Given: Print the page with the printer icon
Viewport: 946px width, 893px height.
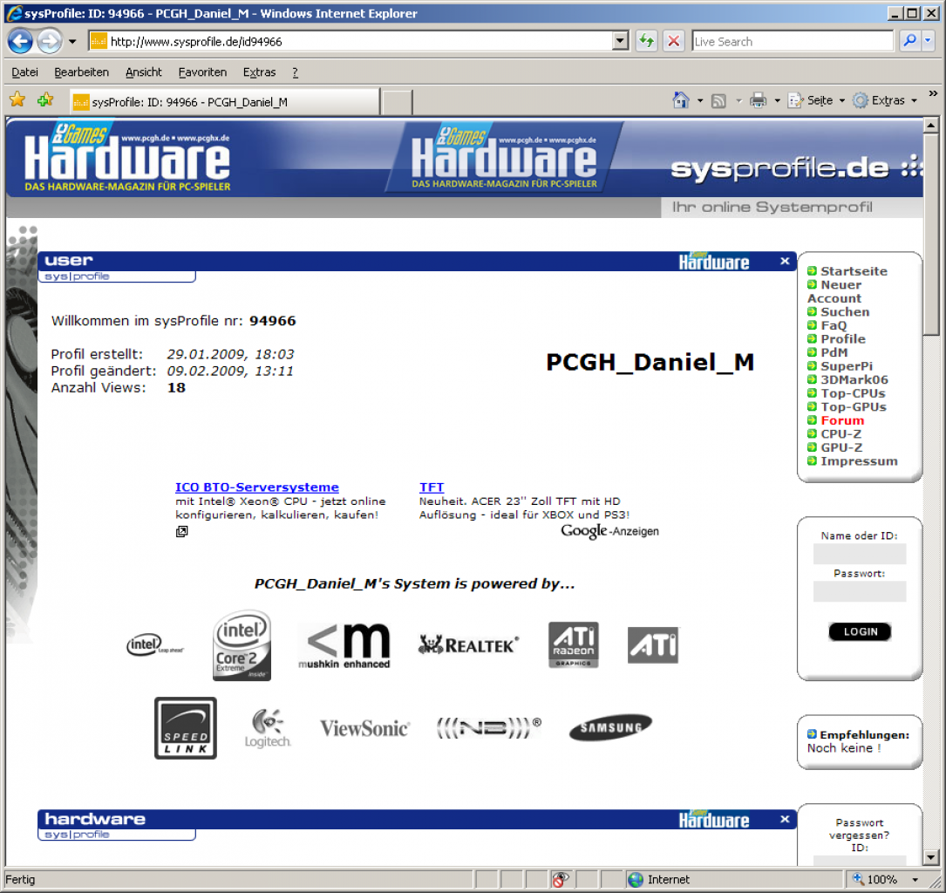Looking at the screenshot, I should click(758, 100).
